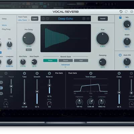Click the Damping value 30 %
The width and height of the screenshot is (134, 134).
coord(103,67)
